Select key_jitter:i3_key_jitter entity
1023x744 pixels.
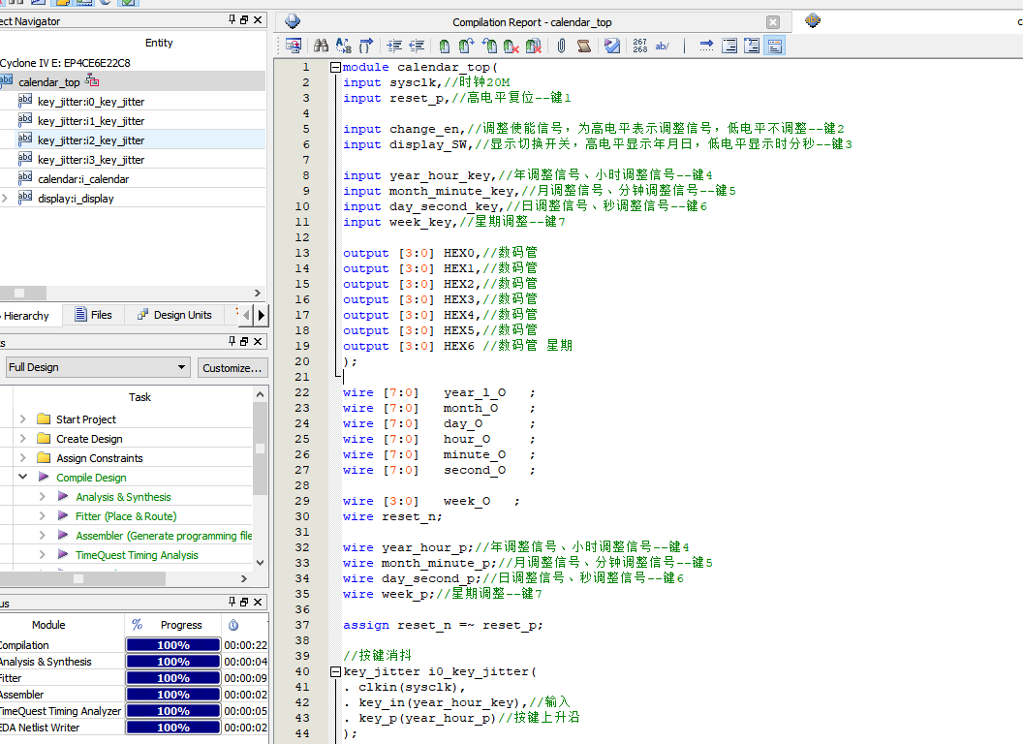point(91,160)
